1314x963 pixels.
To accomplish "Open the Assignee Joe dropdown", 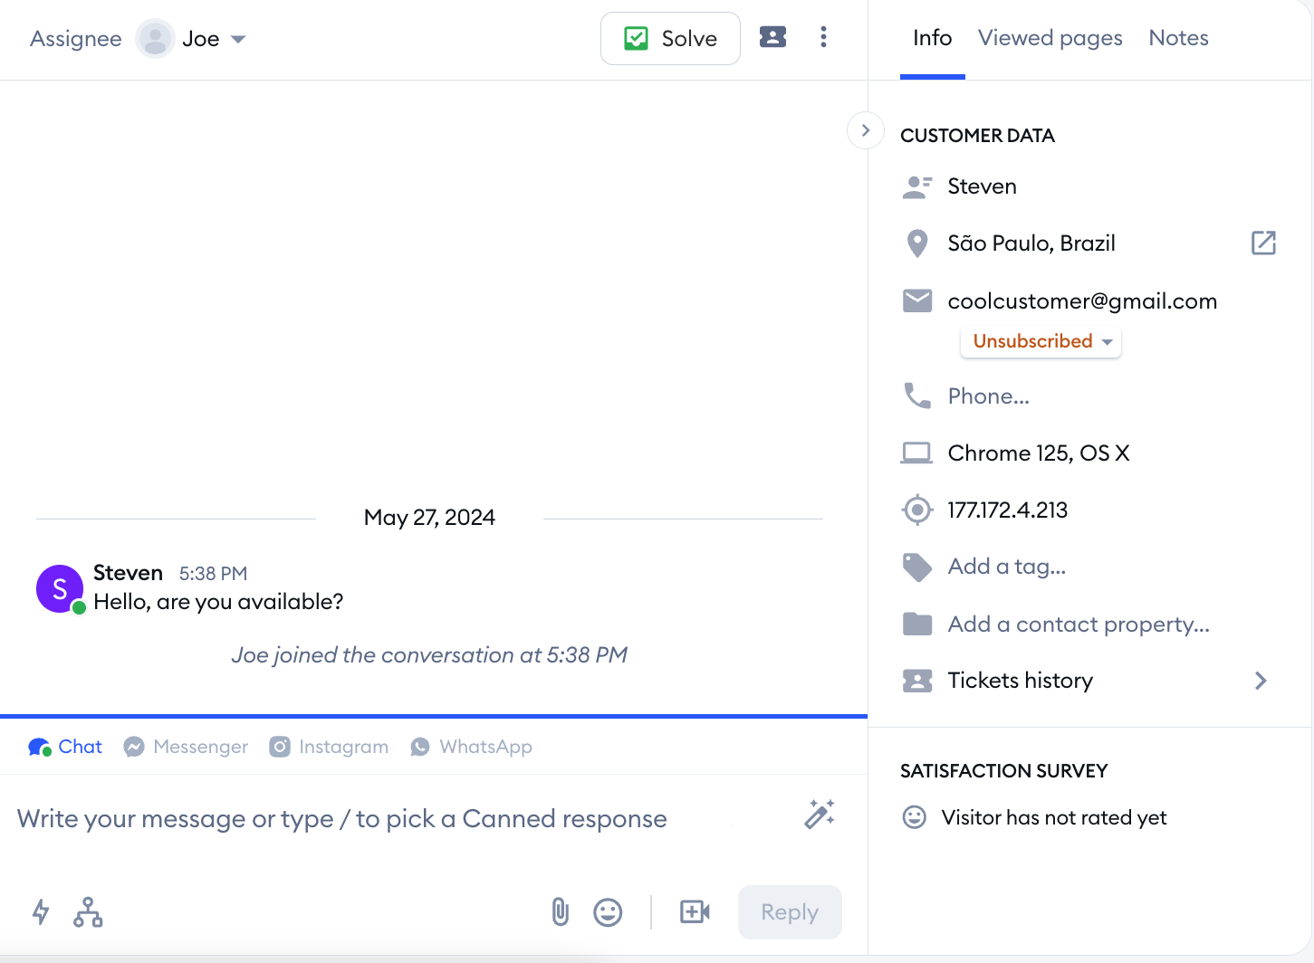I will 191,39.
